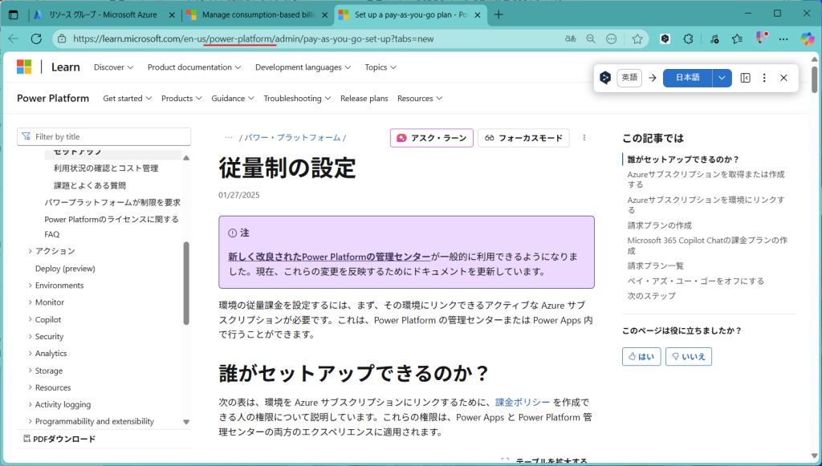Open Development languages dropdown
The image size is (822, 466).
303,67
